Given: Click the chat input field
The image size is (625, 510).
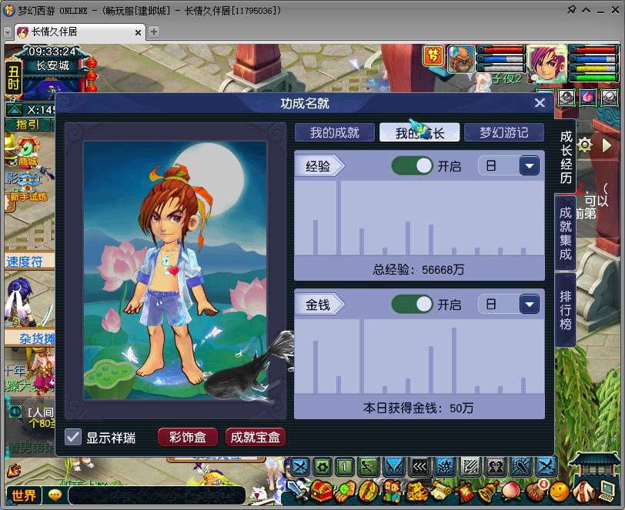Looking at the screenshot, I should click(x=157, y=495).
